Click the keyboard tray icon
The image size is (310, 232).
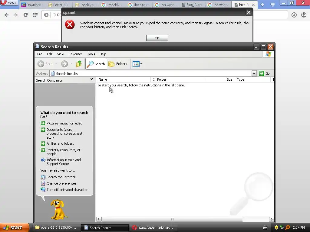(x=265, y=228)
